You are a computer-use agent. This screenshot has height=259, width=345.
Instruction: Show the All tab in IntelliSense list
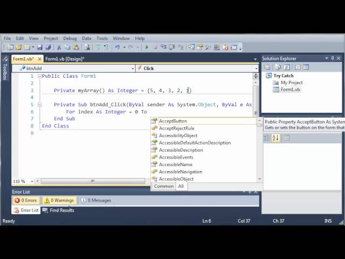click(181, 186)
